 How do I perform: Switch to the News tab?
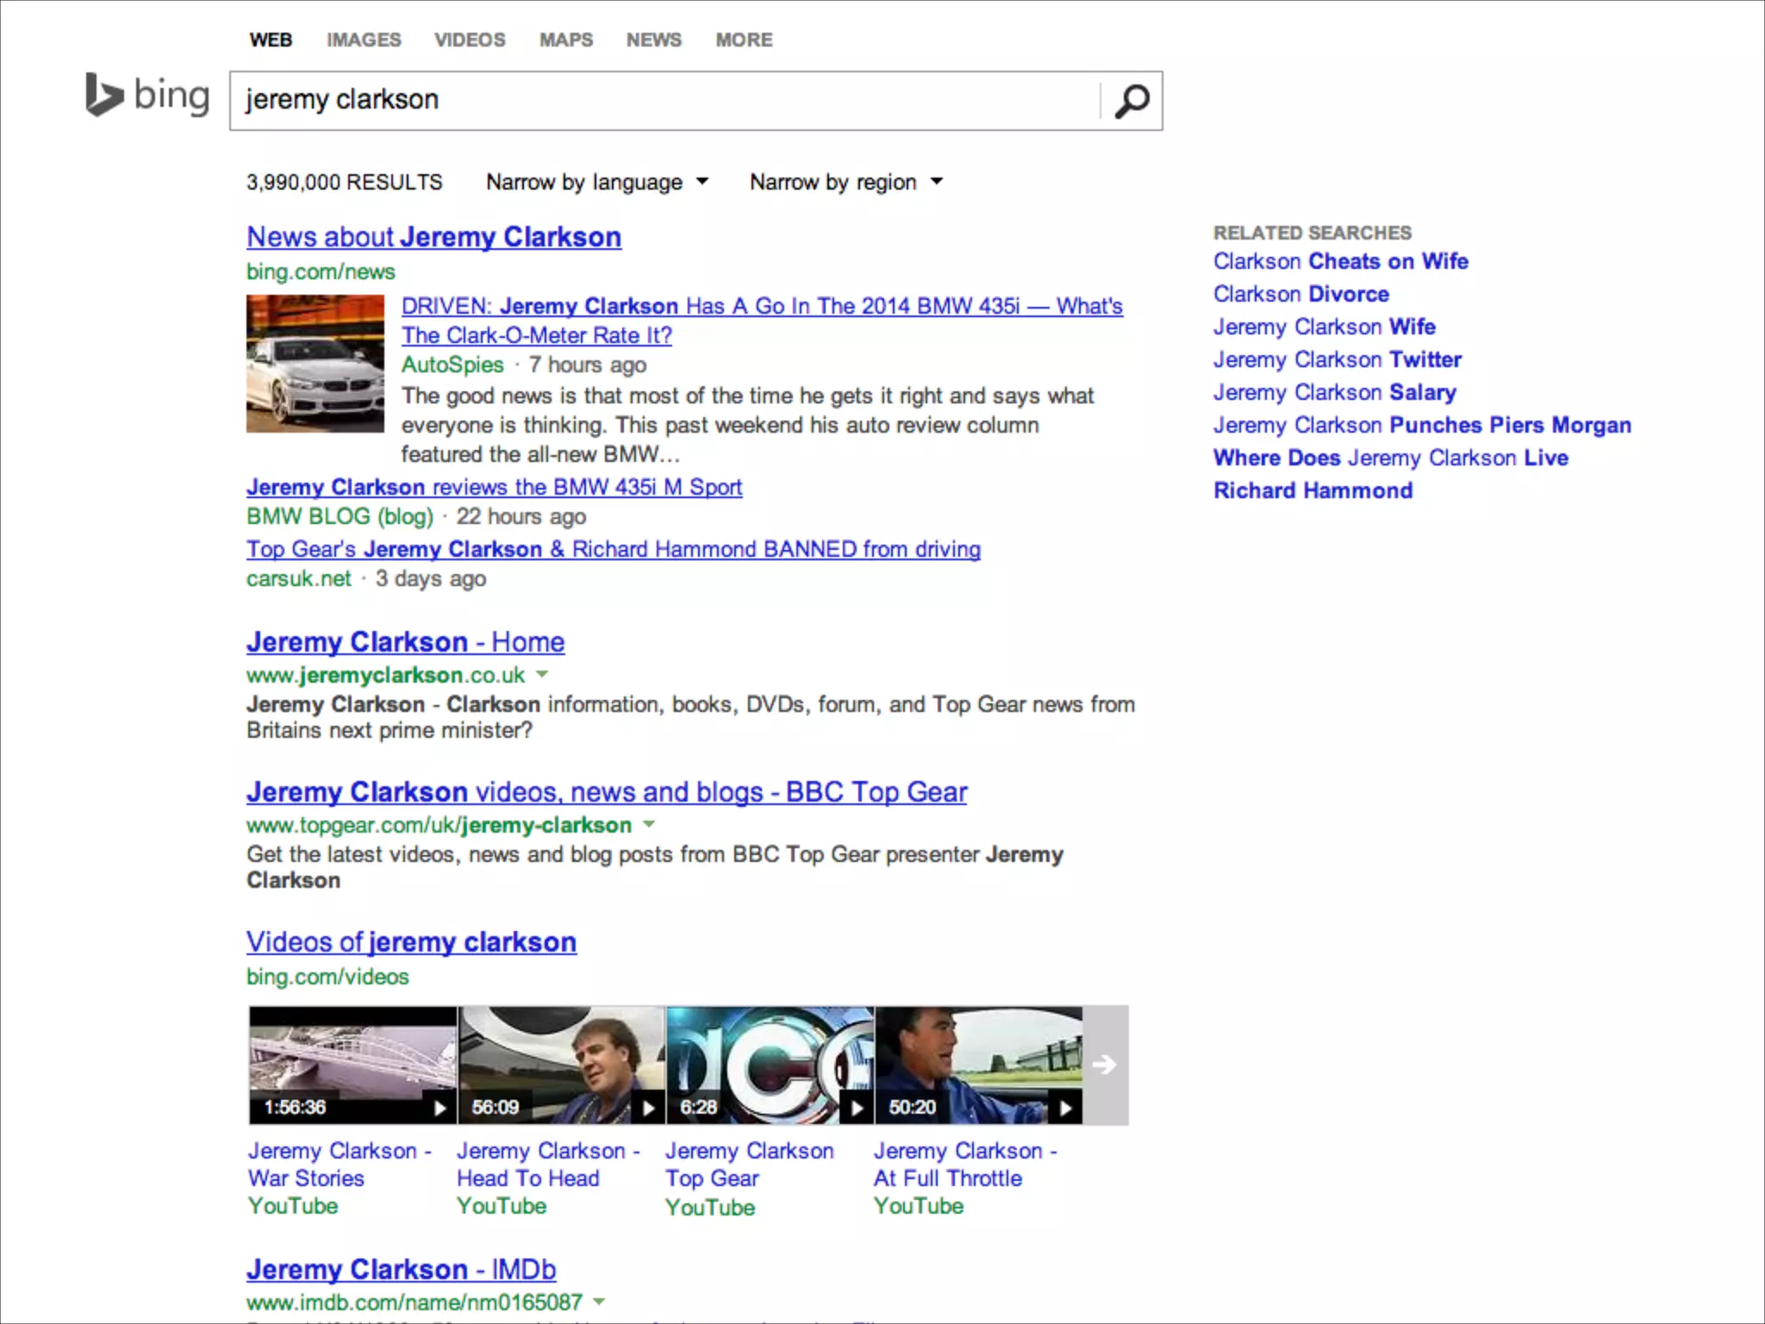click(x=653, y=40)
